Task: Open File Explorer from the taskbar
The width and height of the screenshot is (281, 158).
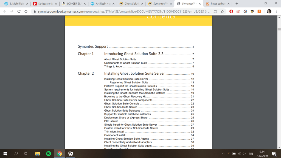Action: pyautogui.click(x=38, y=154)
